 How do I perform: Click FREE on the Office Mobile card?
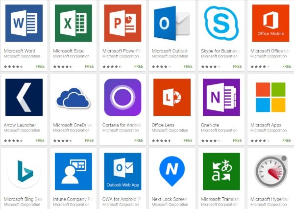(287, 66)
